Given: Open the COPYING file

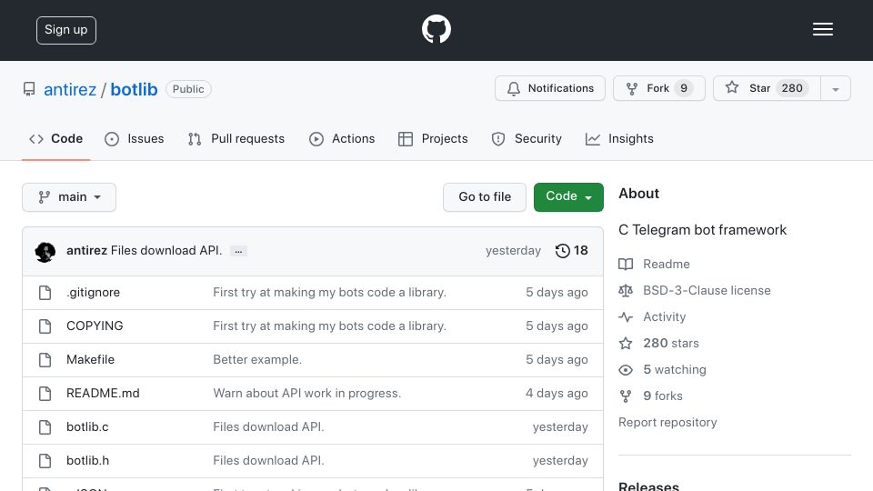Looking at the screenshot, I should [x=95, y=326].
